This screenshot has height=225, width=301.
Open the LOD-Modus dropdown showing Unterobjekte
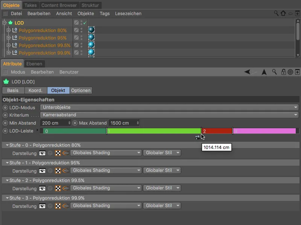169,107
